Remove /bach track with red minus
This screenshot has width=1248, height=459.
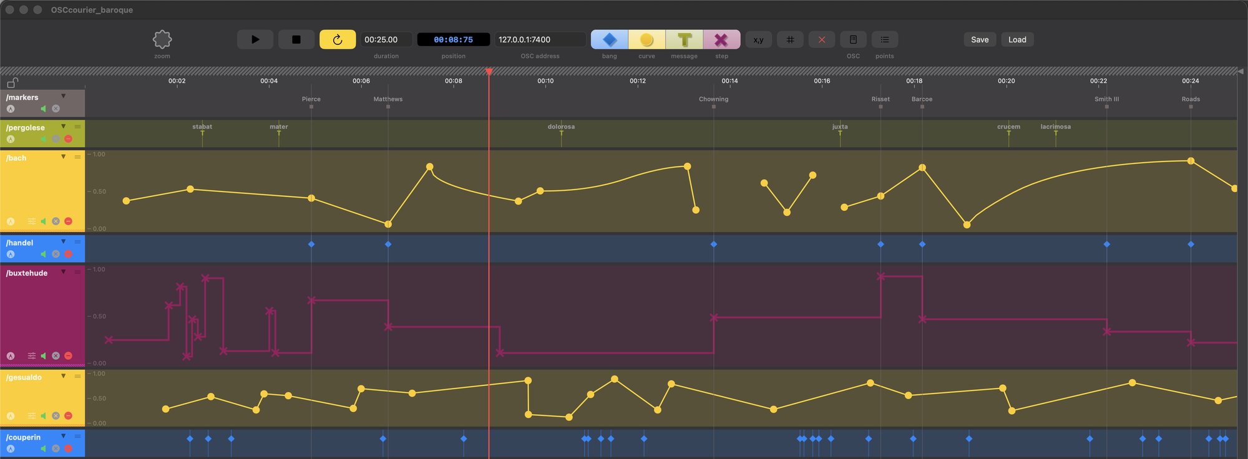coord(69,221)
